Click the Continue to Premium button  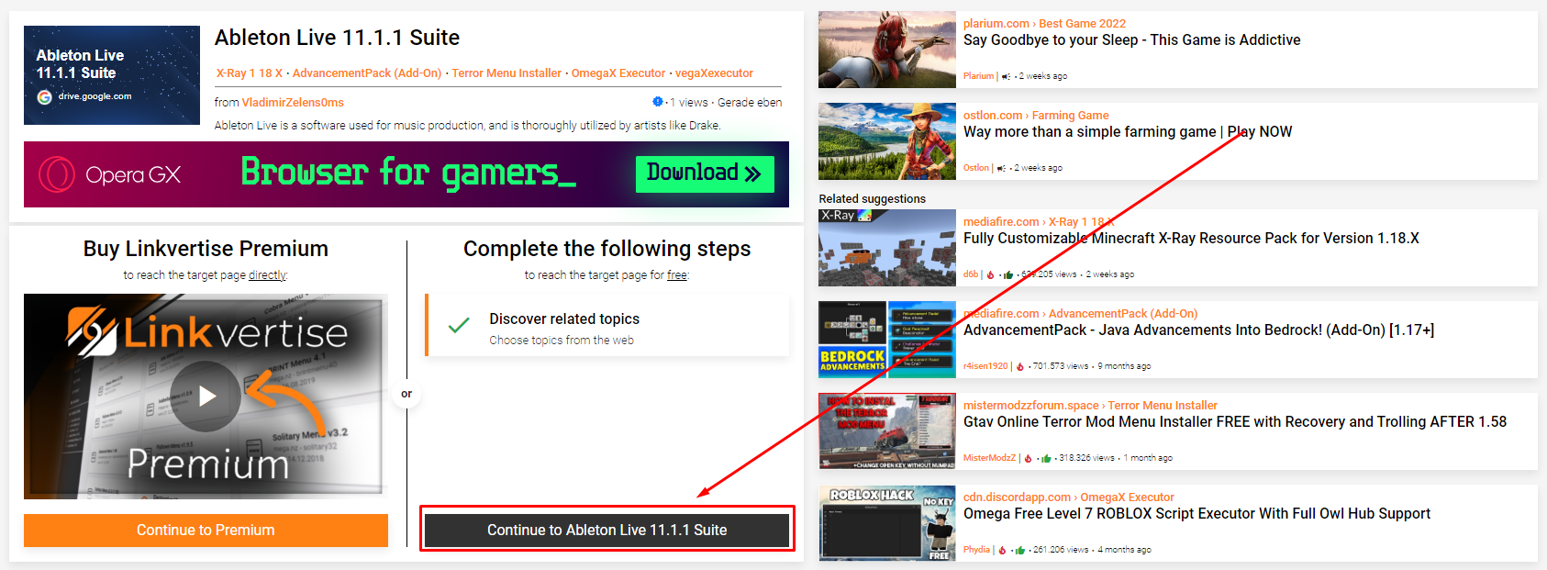[206, 530]
